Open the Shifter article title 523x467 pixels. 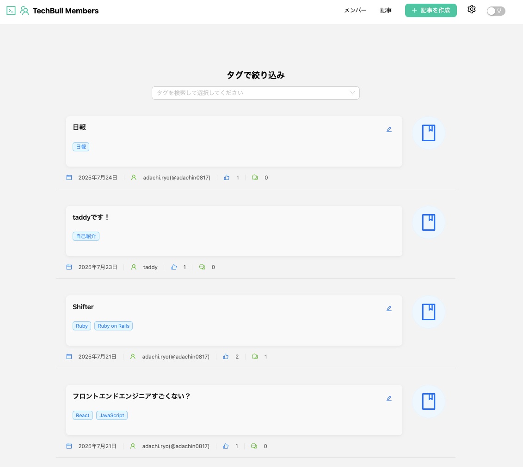(x=83, y=307)
